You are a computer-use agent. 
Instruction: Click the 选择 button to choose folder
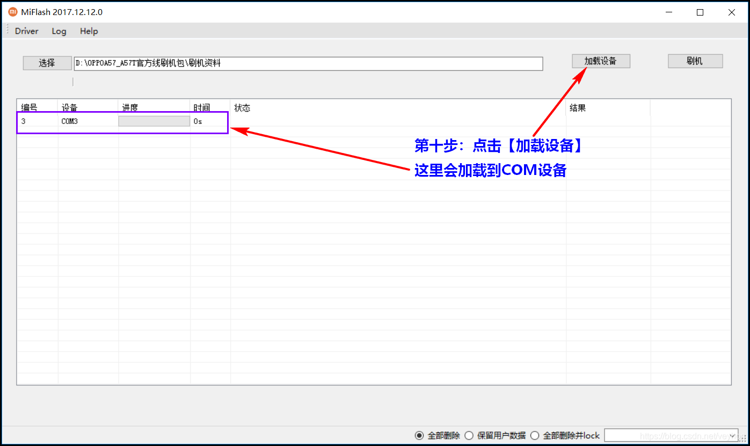tap(47, 63)
